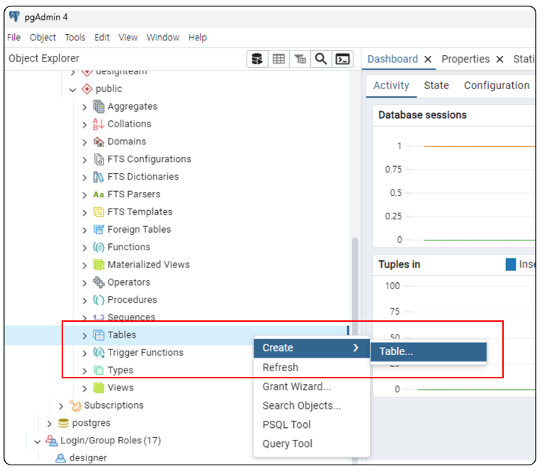Close the Properties tab
This screenshot has height=471, width=542.
(x=499, y=59)
